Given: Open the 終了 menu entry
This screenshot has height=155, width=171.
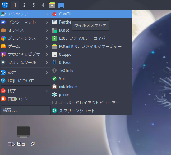Looking at the screenshot, I should [25, 91].
